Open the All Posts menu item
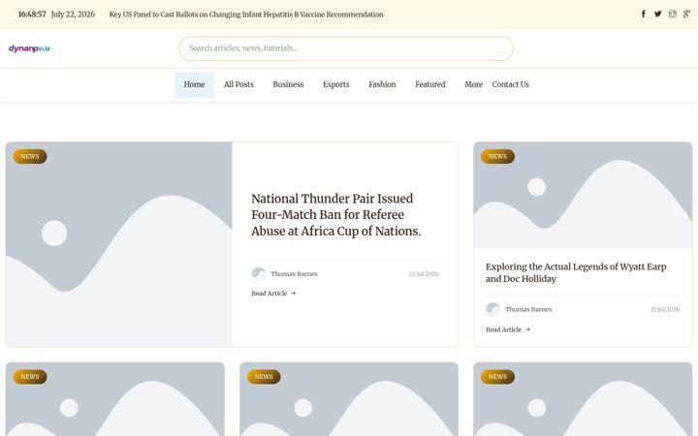The image size is (698, 436). click(238, 84)
